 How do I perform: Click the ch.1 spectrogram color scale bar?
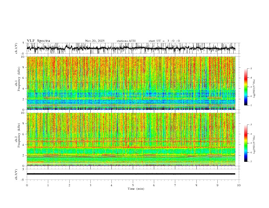[246, 87]
